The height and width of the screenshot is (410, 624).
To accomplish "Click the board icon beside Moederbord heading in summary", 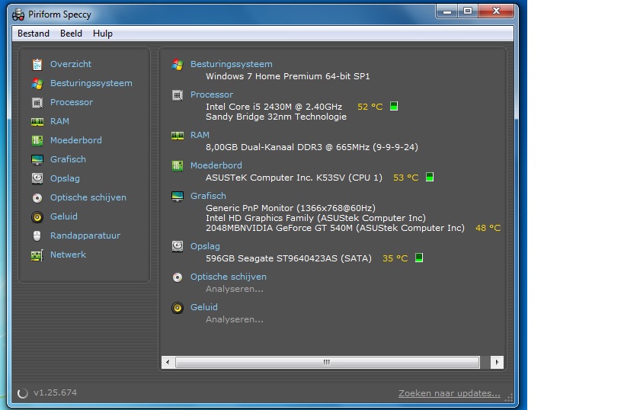I will click(177, 165).
